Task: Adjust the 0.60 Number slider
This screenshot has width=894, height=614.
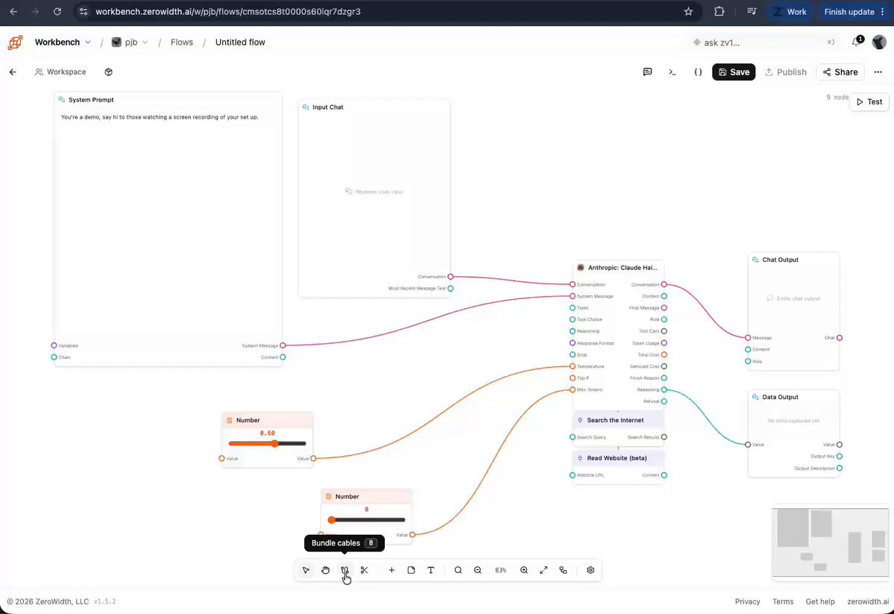Action: [x=267, y=443]
